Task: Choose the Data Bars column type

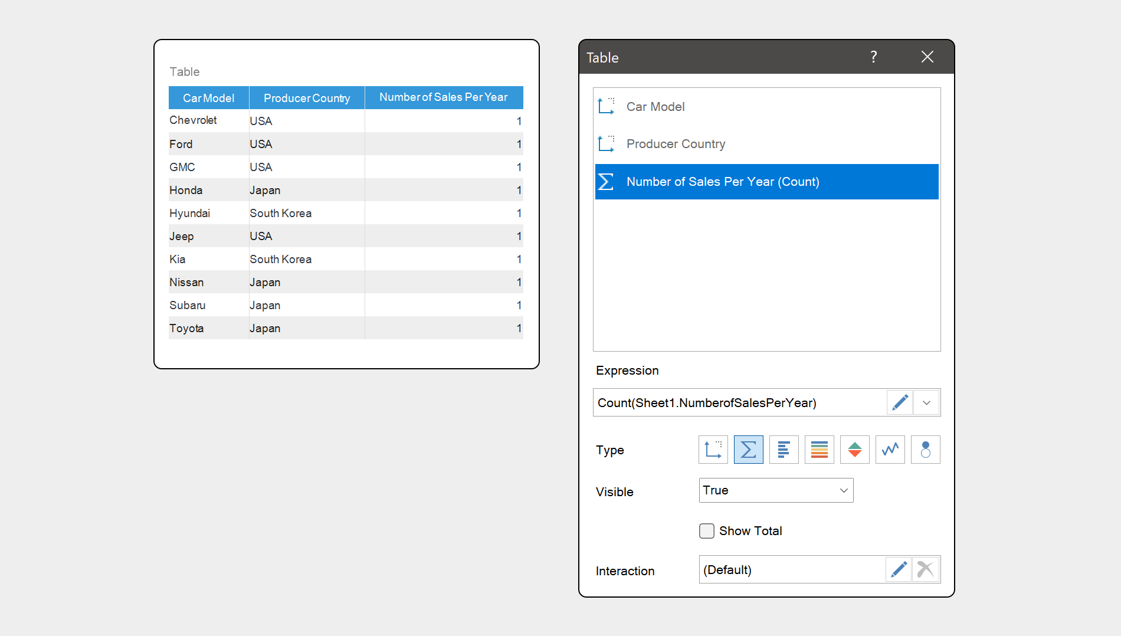Action: tap(784, 450)
